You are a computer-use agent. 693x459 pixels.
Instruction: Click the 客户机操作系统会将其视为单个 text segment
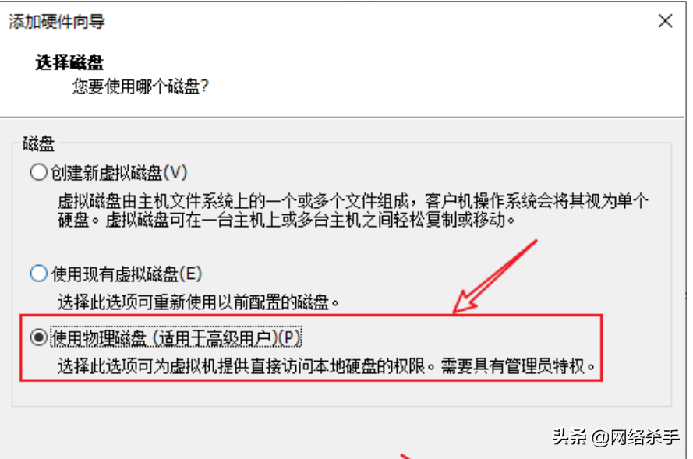(536, 202)
